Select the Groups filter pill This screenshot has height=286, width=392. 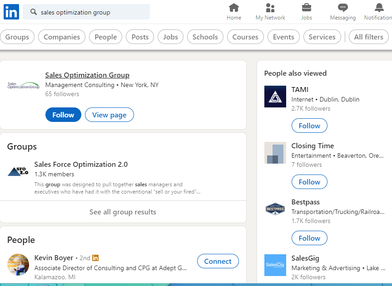point(17,37)
